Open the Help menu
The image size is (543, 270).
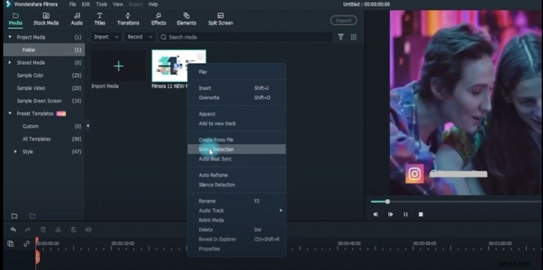click(x=153, y=5)
